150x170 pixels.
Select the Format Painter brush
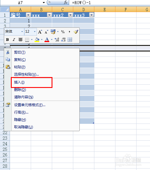(x=76, y=32)
